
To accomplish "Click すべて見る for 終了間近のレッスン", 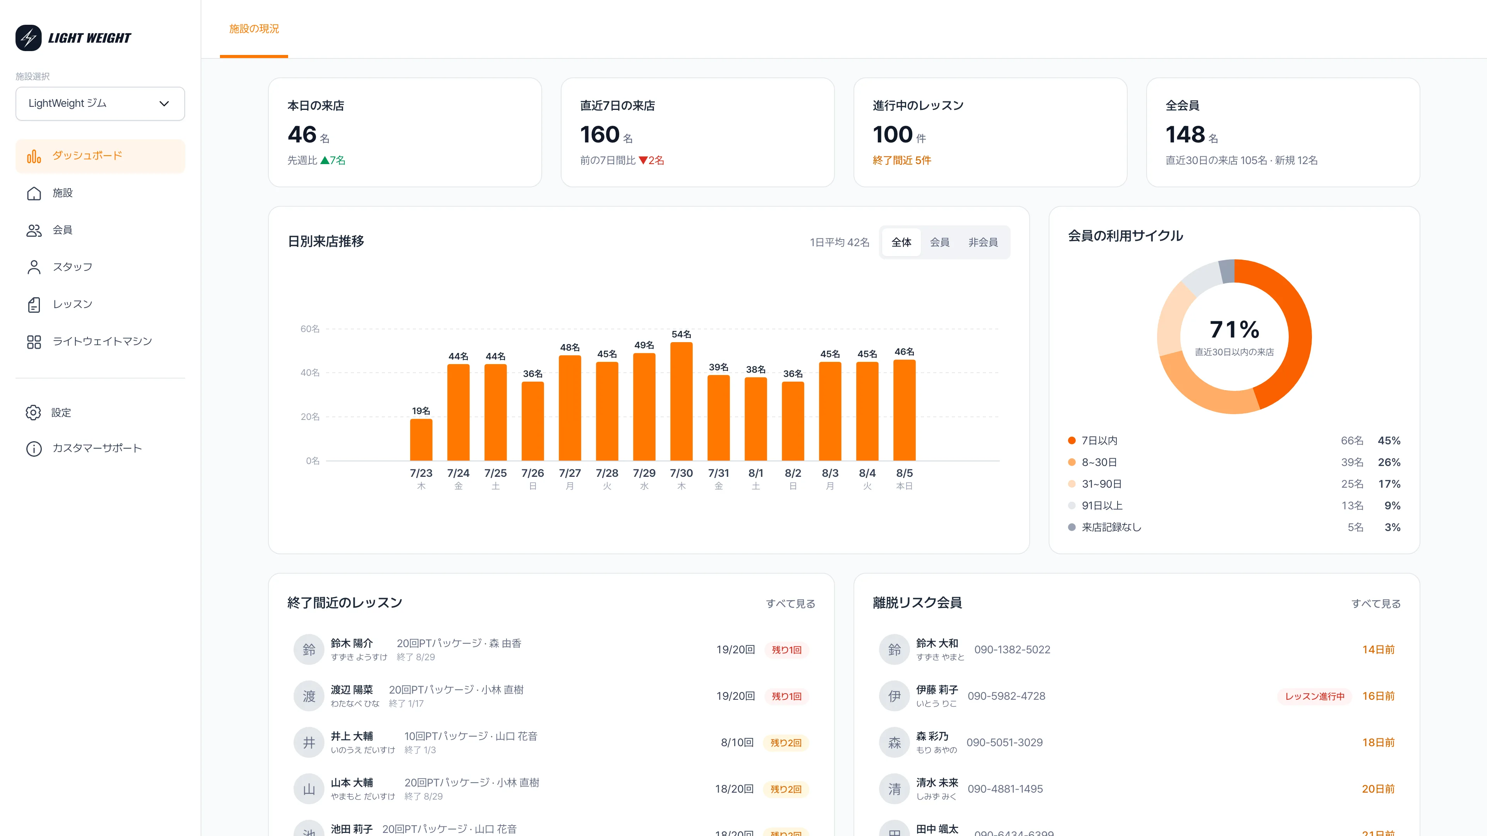I will 790,603.
